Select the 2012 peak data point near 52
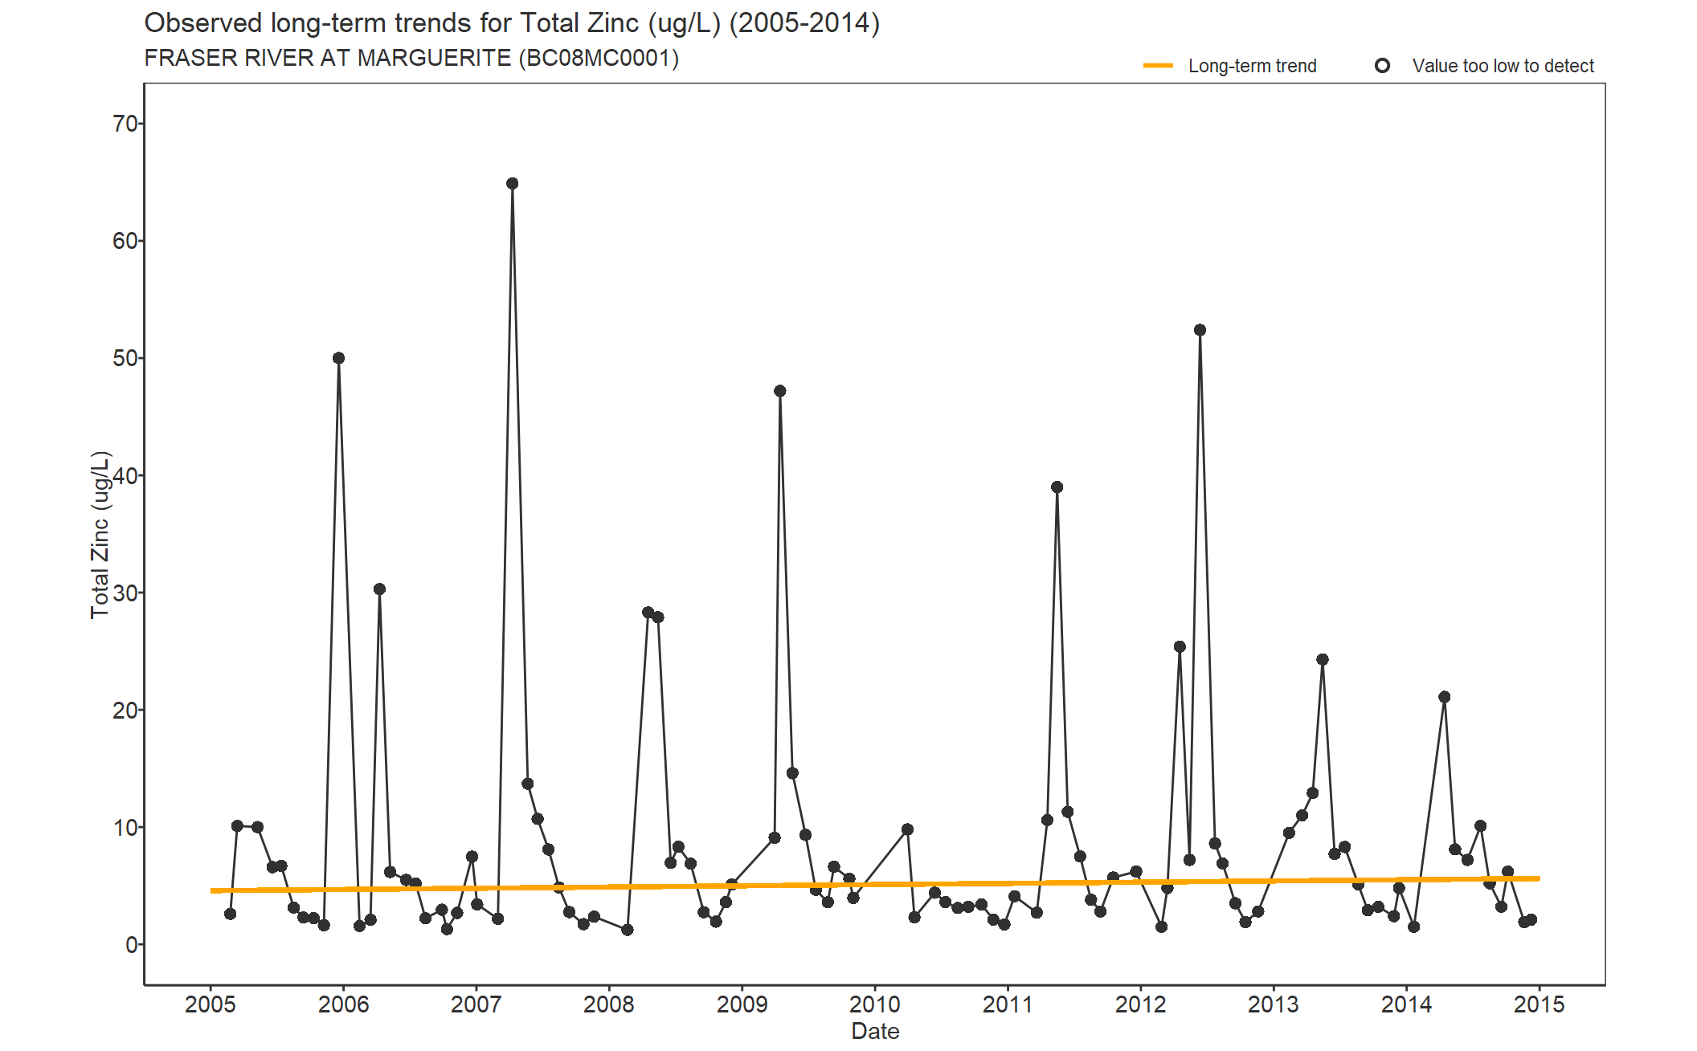 [1200, 330]
